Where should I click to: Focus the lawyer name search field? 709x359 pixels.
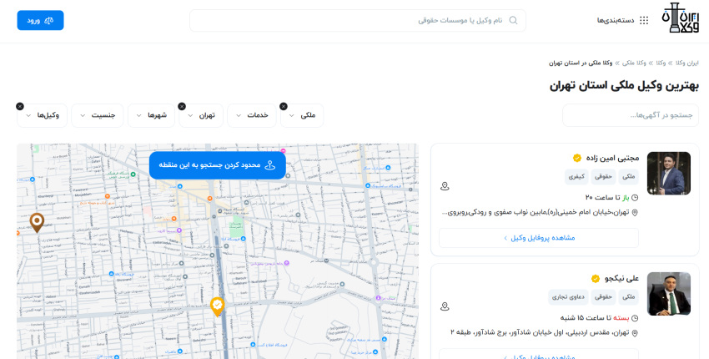coord(358,20)
